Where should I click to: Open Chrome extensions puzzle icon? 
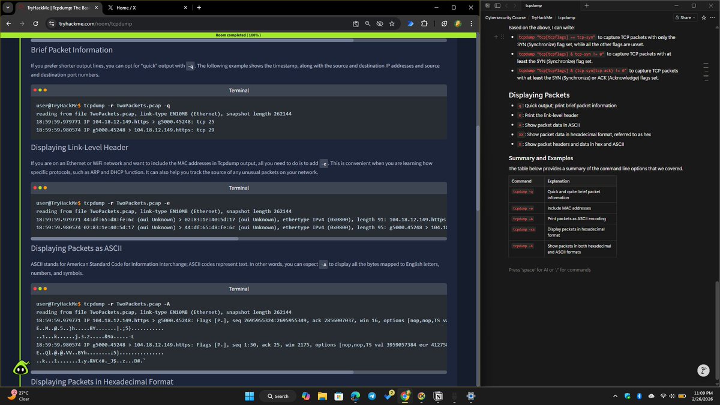(425, 23)
